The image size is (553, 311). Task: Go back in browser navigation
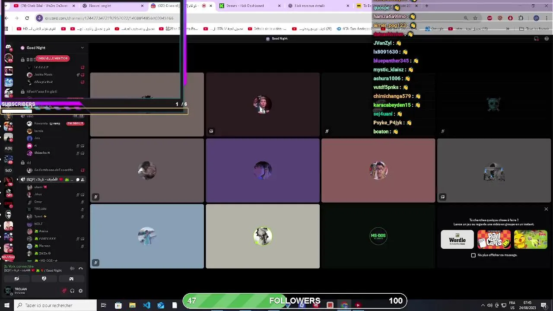(x=6, y=18)
